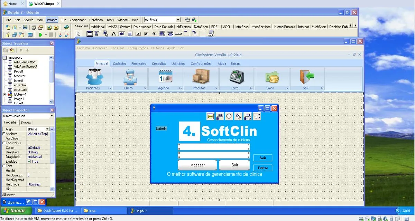Click the Agenda calendar icon
Image resolution: width=415 pixels, height=221 pixels.
click(x=166, y=76)
